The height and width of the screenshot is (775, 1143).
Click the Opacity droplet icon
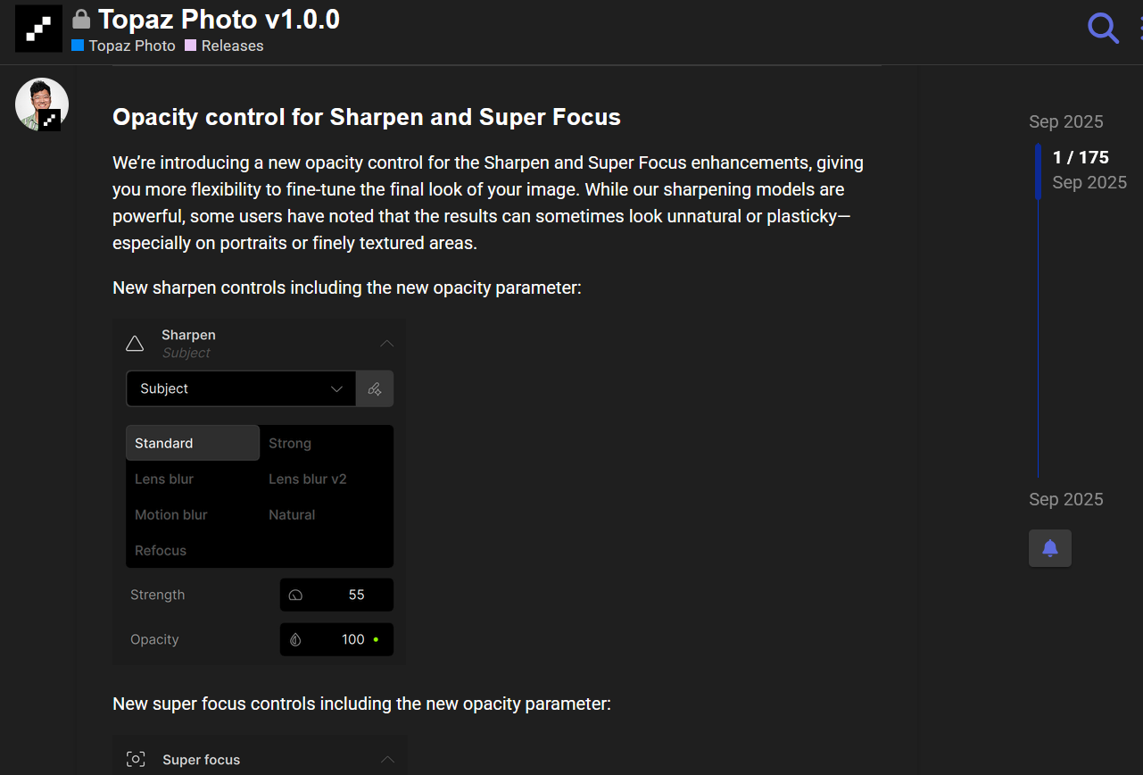pos(296,639)
